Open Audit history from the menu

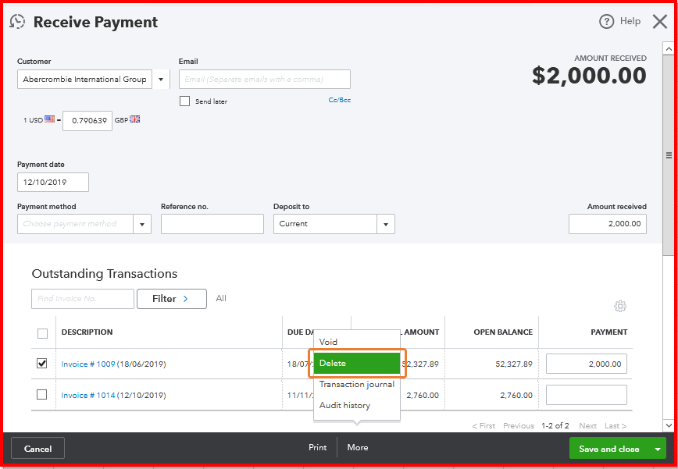(355, 405)
